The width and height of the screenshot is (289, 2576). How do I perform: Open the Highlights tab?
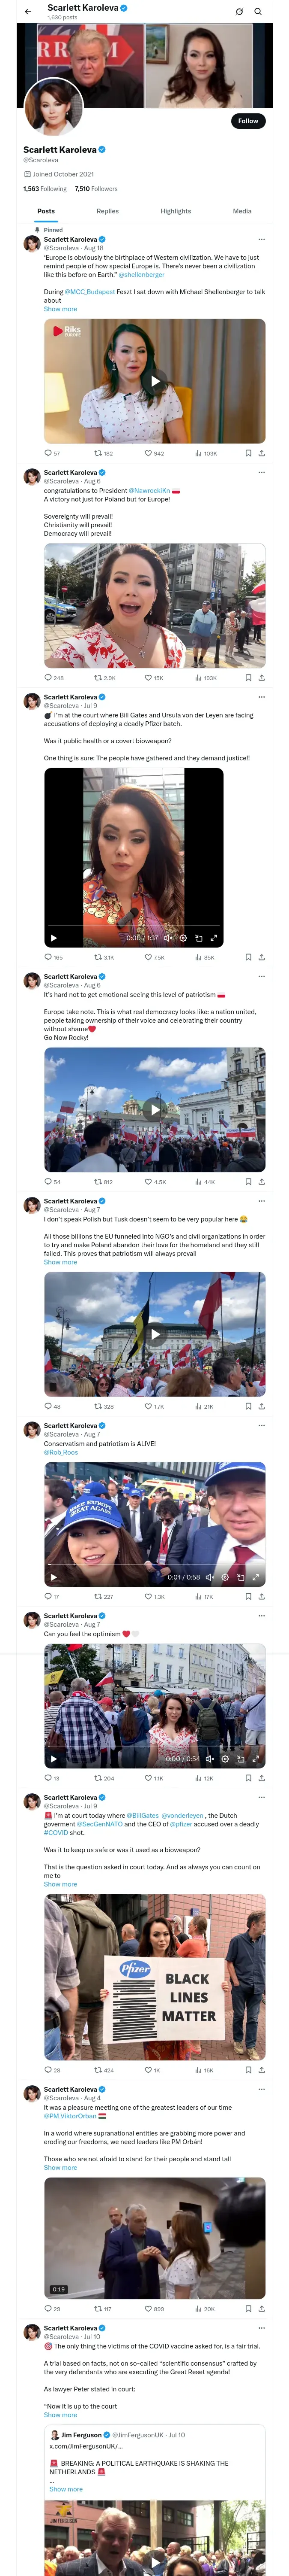tap(176, 211)
